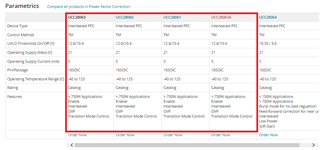This screenshot has width=326, height=150.
Task: Click 12.6/10.4 value under UCC28060
Action: [123, 44]
